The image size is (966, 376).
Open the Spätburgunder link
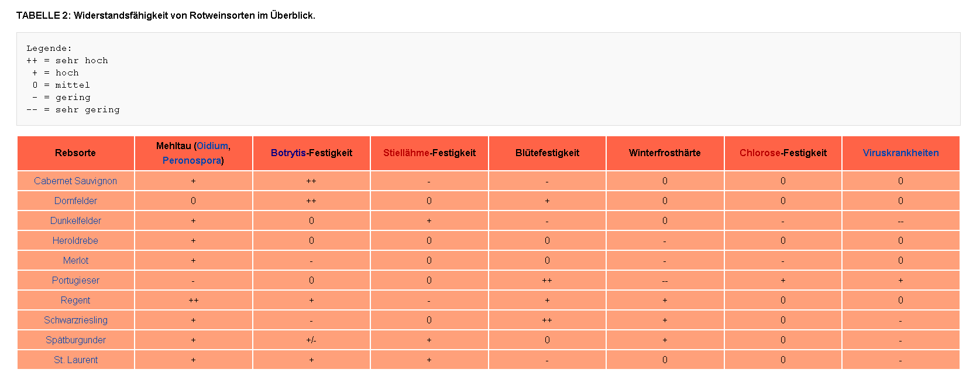[x=75, y=340]
